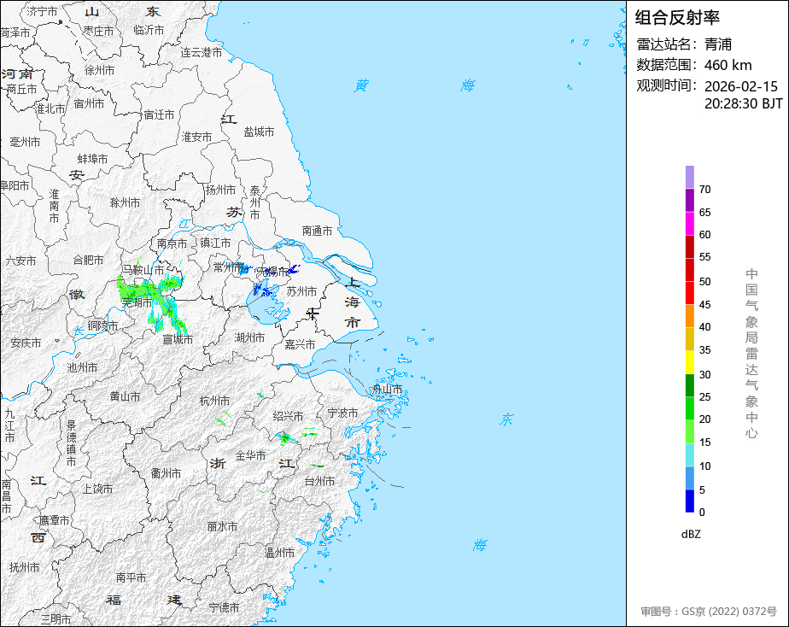Click the 淮安市 city label

(x=196, y=137)
